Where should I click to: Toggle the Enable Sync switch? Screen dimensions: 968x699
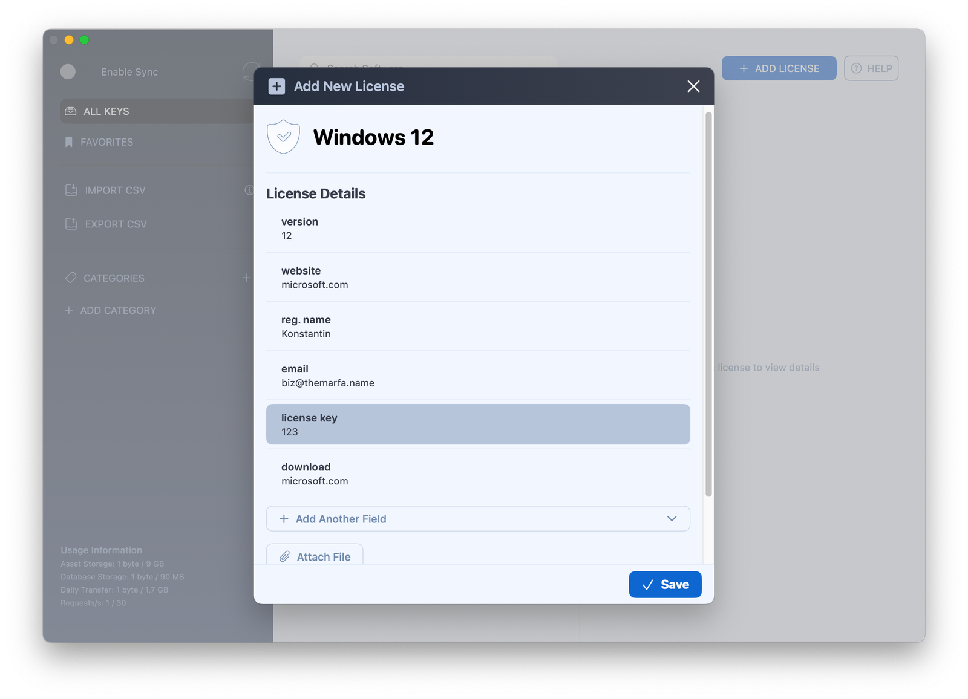(x=68, y=72)
